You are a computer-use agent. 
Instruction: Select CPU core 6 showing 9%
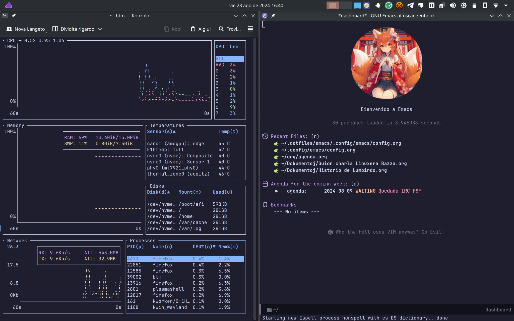(x=230, y=107)
